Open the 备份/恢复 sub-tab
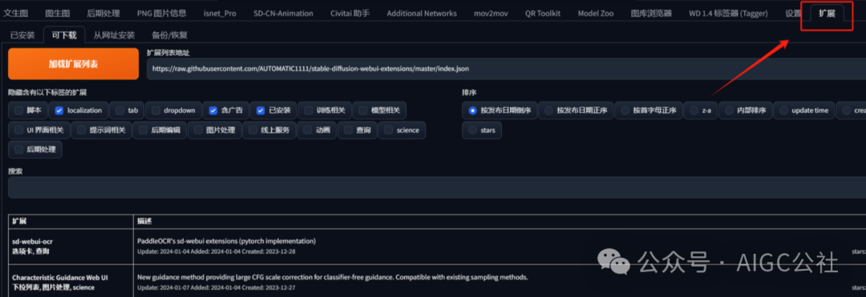866x297 pixels. pyautogui.click(x=169, y=35)
